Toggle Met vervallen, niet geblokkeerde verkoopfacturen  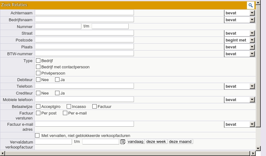pos(37,136)
